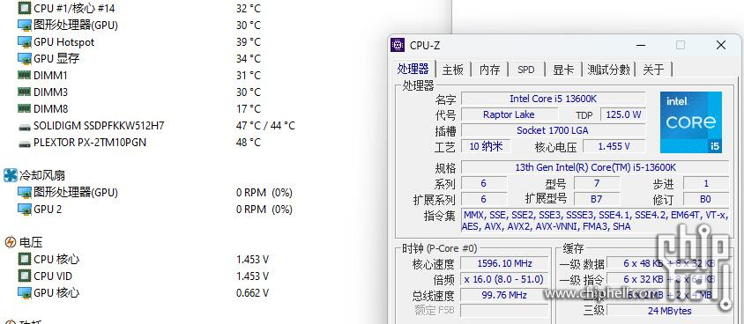The image size is (744, 324).
Task: Switch to the 处理器 tab in CPU-Z
Action: pos(413,70)
